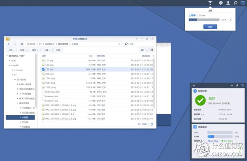Cancel the 123.psd upload with X
Image resolution: width=247 pixels, height=161 pixels.
click(231, 19)
